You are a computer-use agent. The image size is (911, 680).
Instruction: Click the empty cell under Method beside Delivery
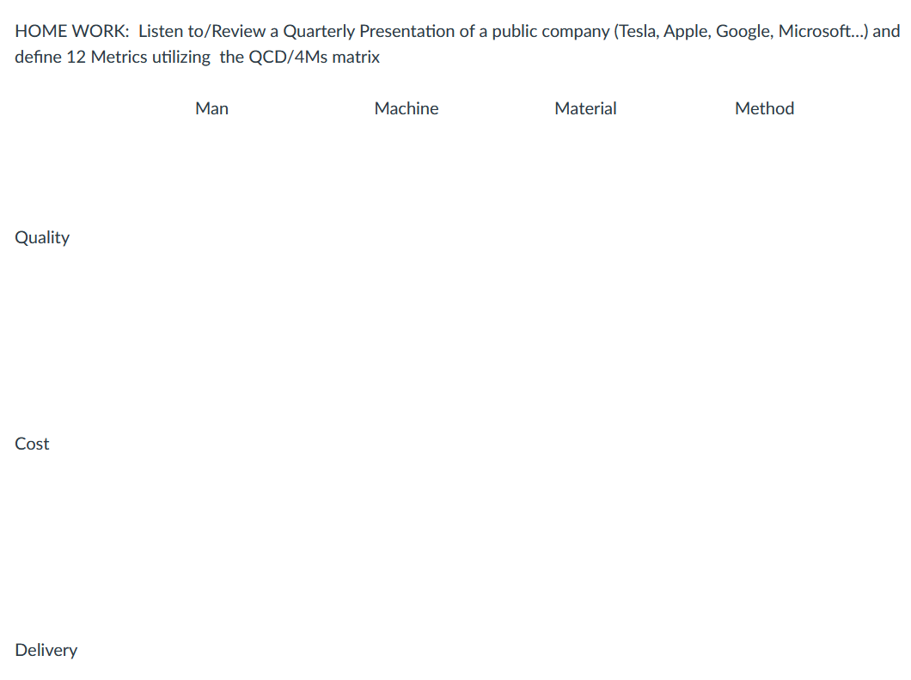tap(764, 650)
